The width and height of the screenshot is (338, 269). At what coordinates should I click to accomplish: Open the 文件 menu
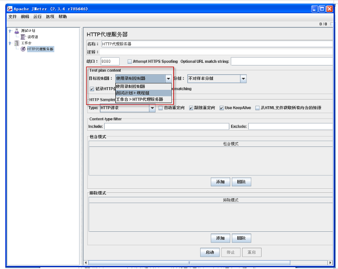(12, 17)
